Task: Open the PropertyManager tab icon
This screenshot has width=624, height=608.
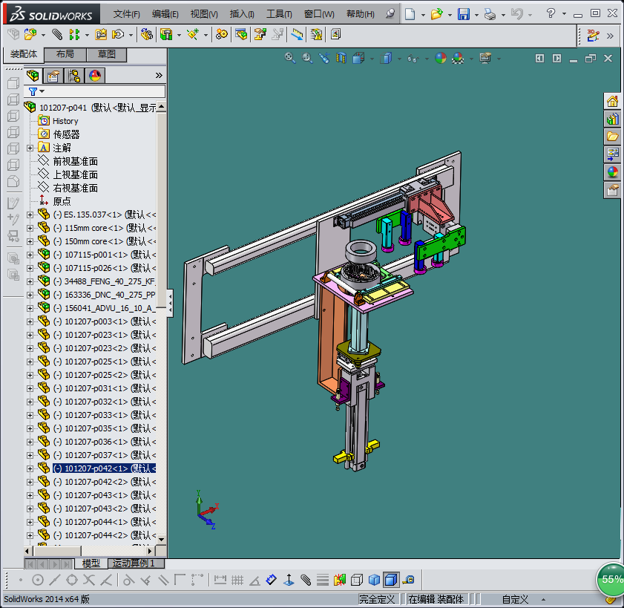Action: point(53,75)
